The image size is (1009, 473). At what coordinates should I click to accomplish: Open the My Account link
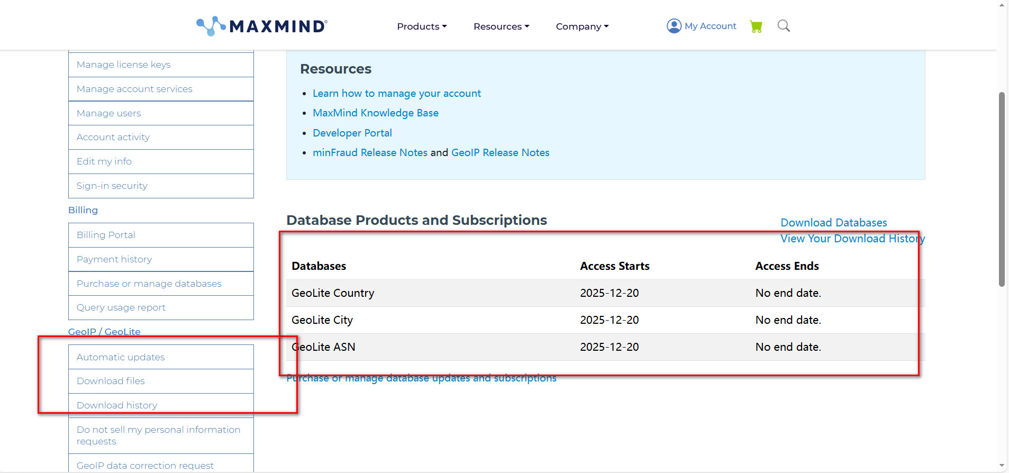point(710,26)
